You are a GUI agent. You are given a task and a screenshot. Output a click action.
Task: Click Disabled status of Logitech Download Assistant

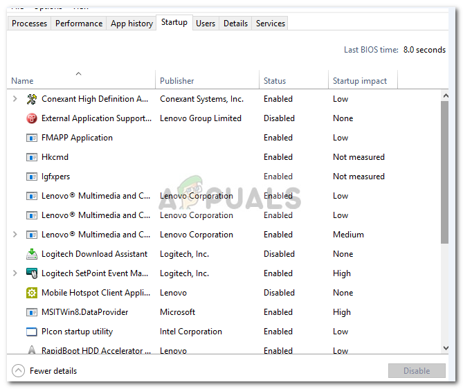[x=279, y=254]
